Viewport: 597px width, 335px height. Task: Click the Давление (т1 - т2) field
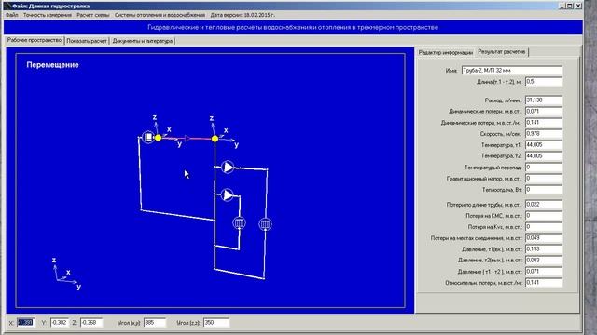543,272
